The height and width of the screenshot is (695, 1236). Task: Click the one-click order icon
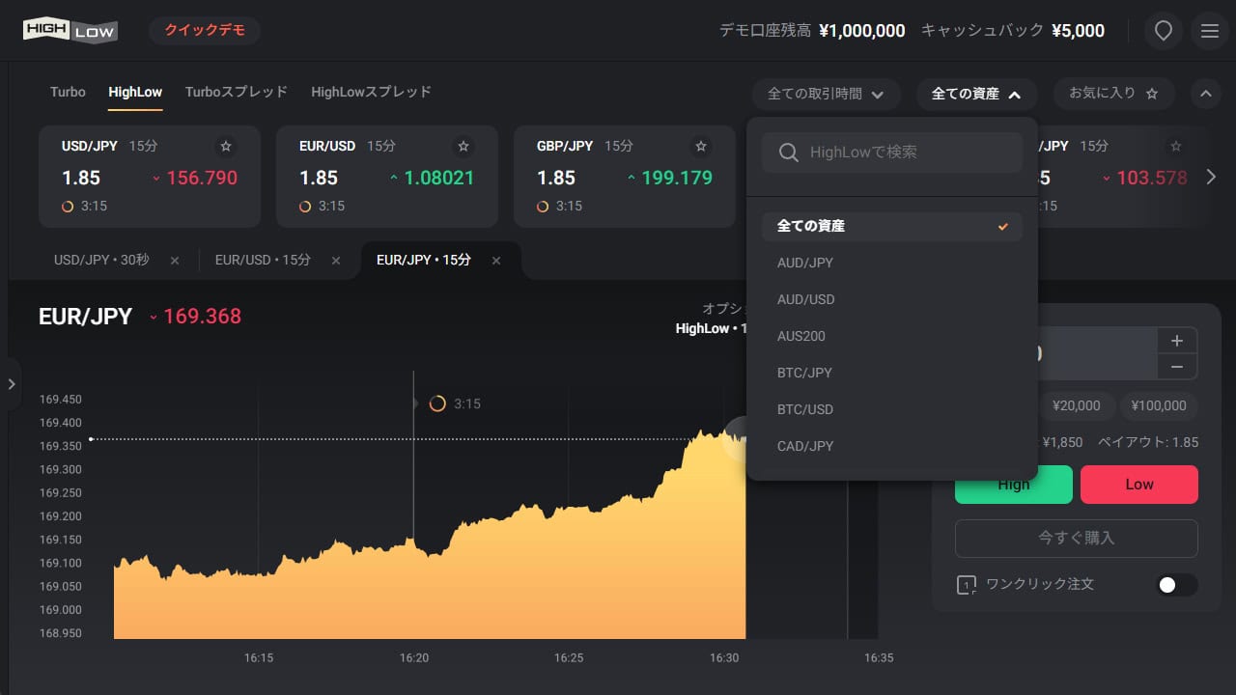(966, 585)
